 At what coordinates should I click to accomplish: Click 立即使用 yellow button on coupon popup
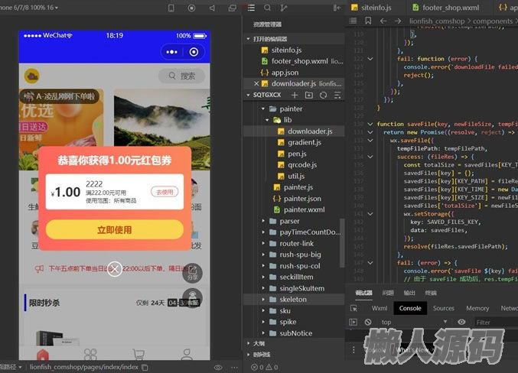[115, 230]
